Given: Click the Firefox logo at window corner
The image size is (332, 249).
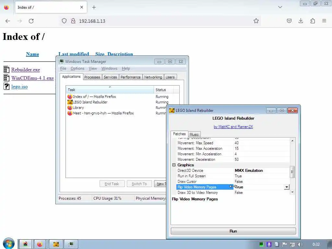Looking at the screenshot, I should point(6,7).
